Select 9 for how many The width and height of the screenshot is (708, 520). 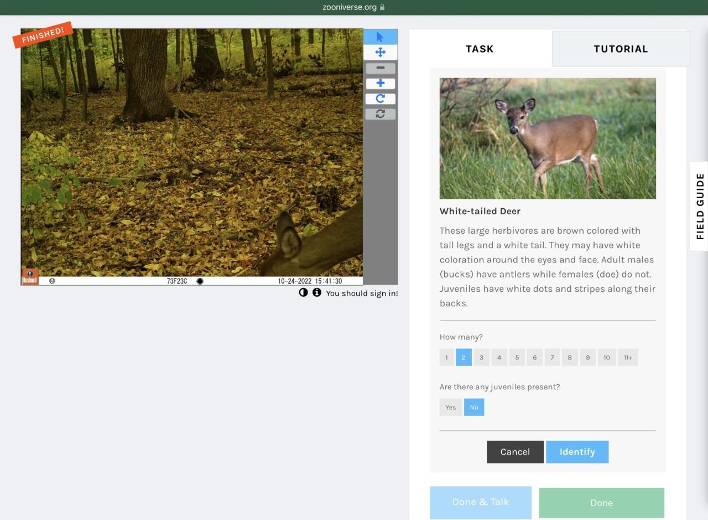coord(587,357)
